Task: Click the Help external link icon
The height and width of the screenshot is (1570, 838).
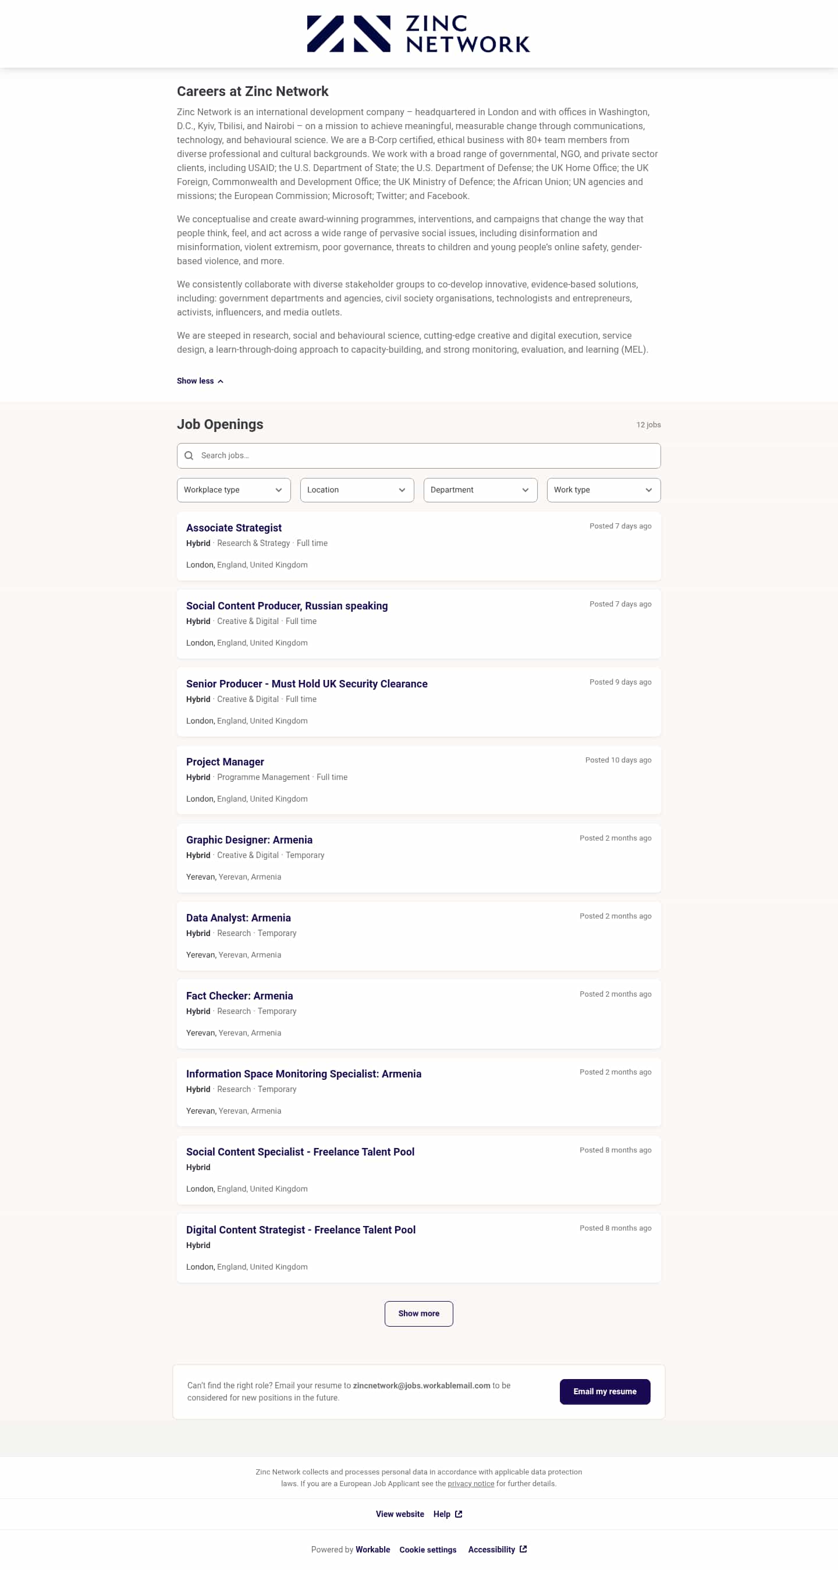Action: tap(459, 1514)
